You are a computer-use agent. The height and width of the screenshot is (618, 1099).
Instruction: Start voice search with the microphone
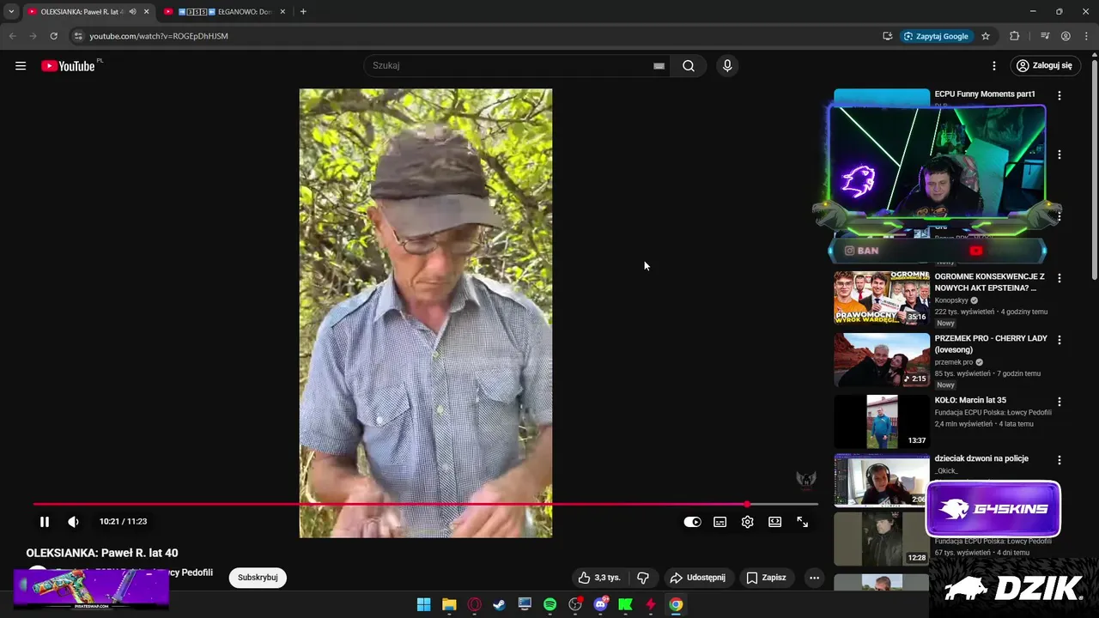727,65
